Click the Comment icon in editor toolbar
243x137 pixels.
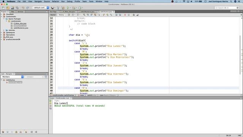tap(134, 15)
